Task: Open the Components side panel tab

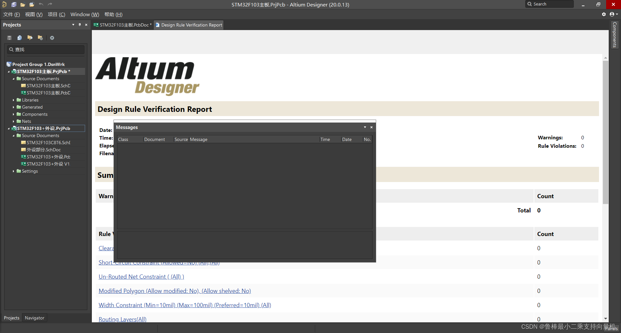Action: (x=615, y=35)
